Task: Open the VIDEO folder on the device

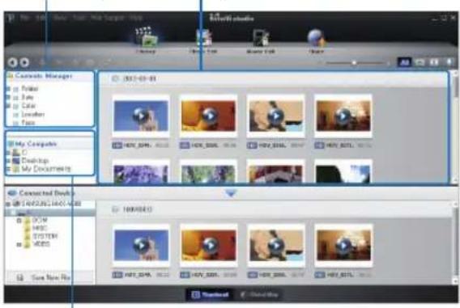Action: (41, 243)
